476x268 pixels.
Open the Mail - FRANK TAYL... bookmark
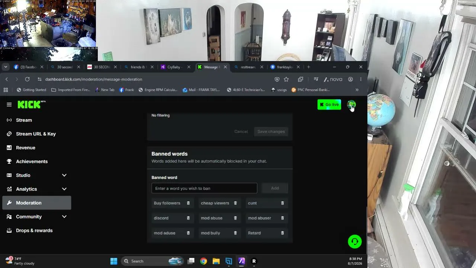[201, 90]
